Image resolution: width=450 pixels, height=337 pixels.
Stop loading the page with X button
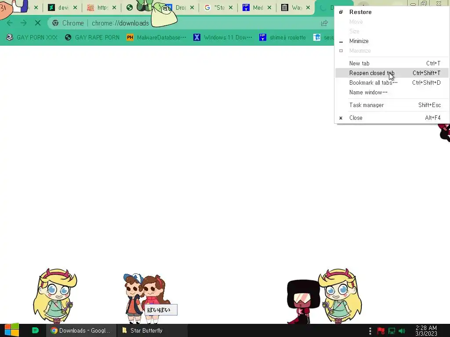[38, 23]
